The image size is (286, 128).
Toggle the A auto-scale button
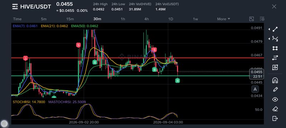pos(255,89)
